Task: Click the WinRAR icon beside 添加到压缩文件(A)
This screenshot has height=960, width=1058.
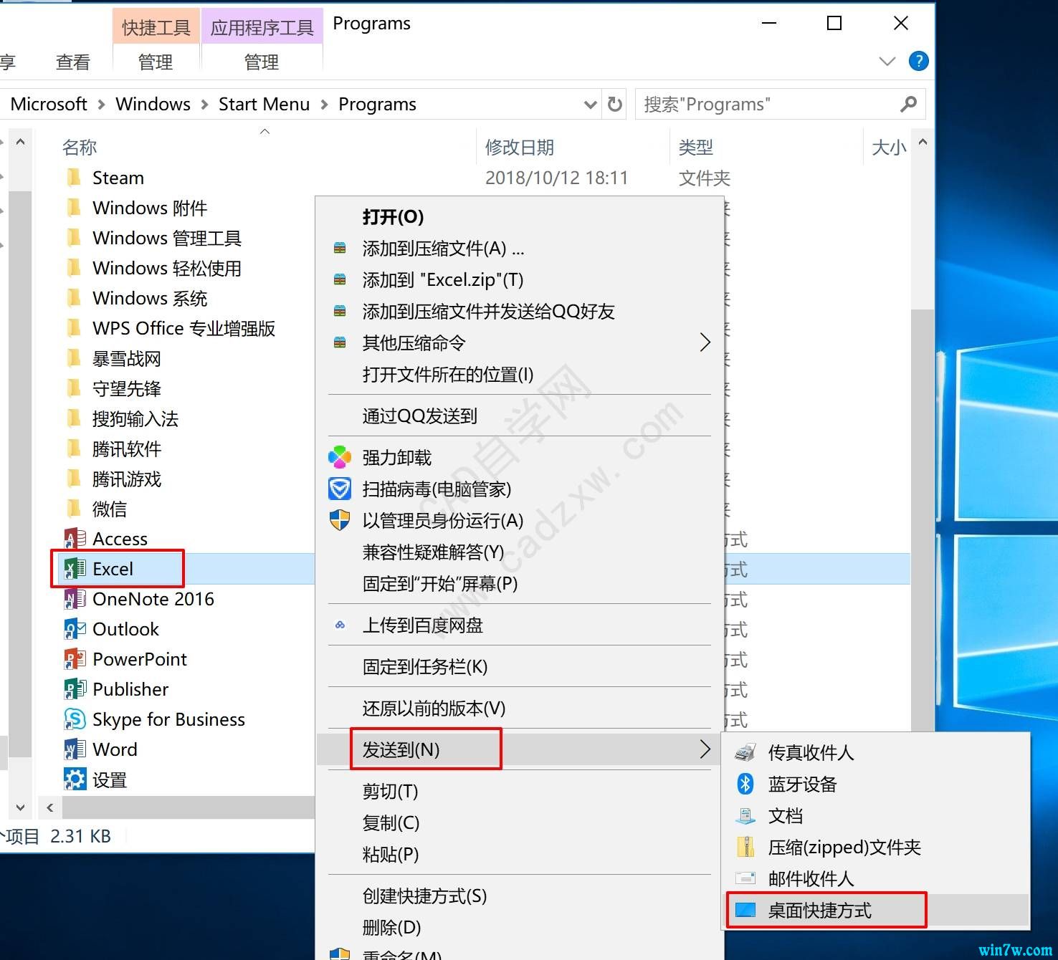Action: (340, 248)
